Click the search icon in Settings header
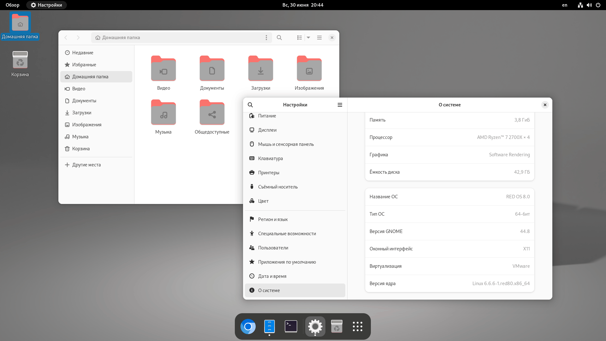 pos(250,105)
